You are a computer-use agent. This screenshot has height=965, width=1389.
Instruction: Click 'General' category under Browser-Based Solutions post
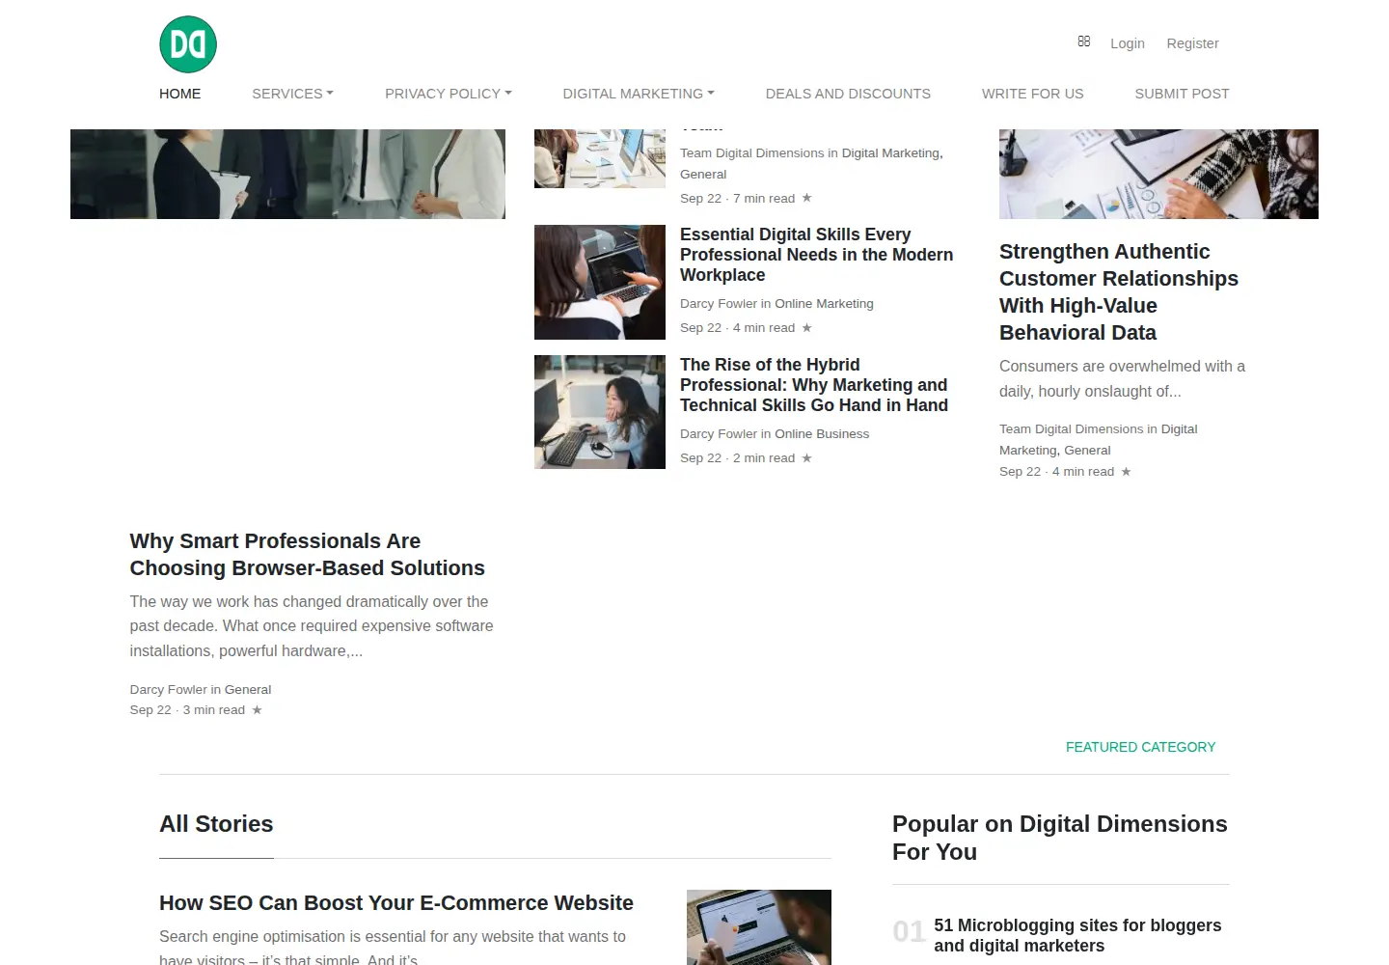(x=248, y=689)
